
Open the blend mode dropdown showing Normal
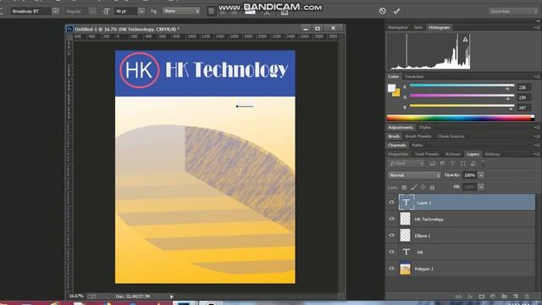click(x=414, y=175)
